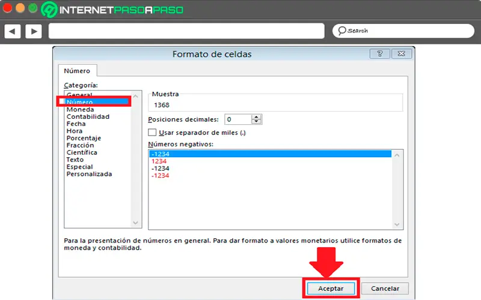Select Especial category
This screenshot has height=300, width=481.
coord(80,167)
